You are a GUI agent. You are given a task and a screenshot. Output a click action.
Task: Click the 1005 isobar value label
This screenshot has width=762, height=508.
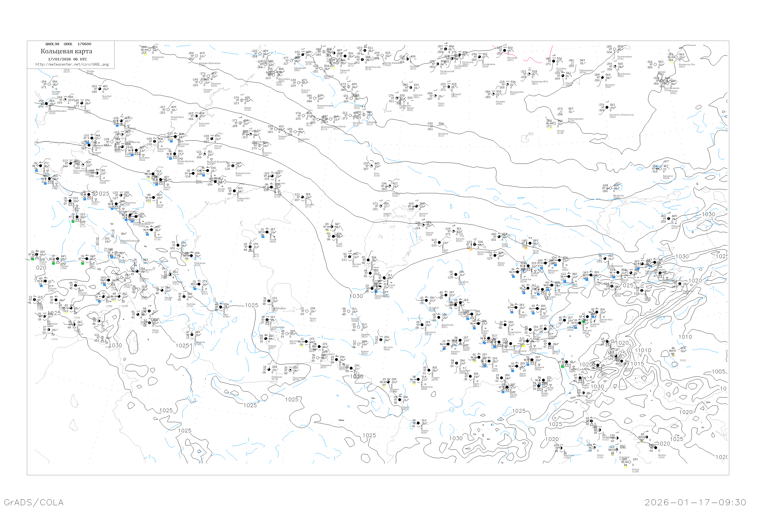point(719,372)
